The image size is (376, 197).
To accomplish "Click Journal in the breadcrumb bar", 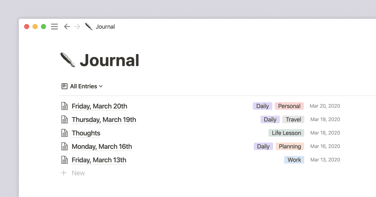I will 105,27.
